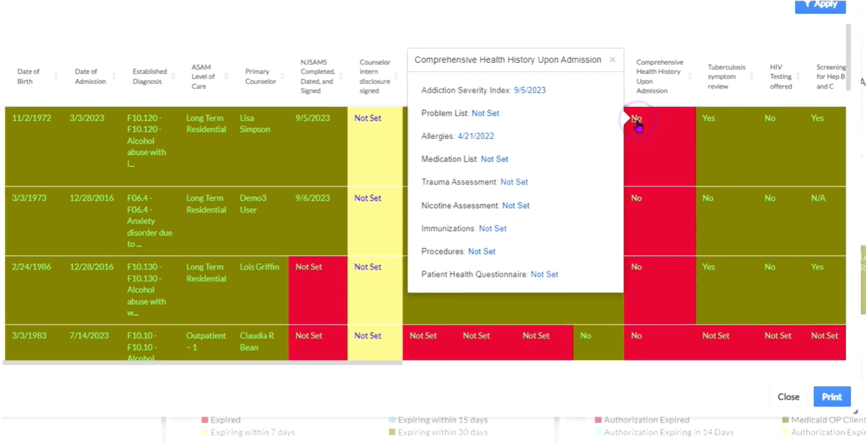Viewport: 866px width, 444px height.
Task: Open Patient Health Questionnaire Not Set link
Action: pyautogui.click(x=544, y=274)
